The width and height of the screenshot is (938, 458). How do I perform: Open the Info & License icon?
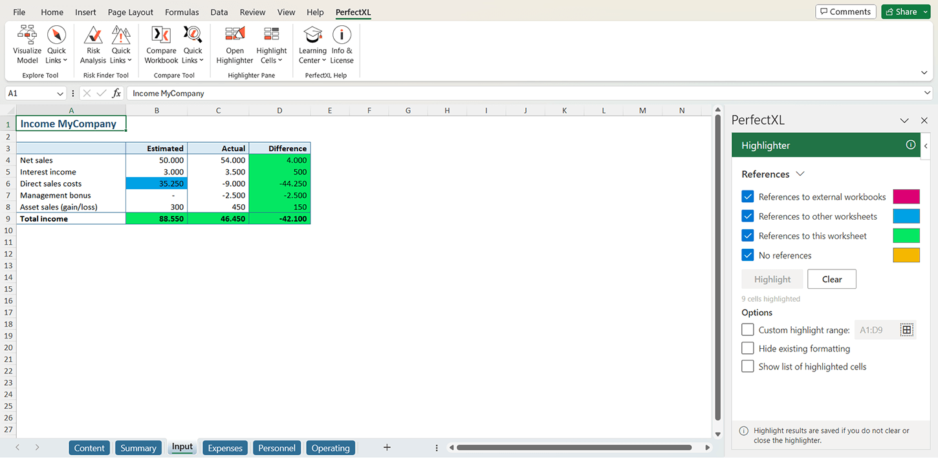tap(342, 45)
